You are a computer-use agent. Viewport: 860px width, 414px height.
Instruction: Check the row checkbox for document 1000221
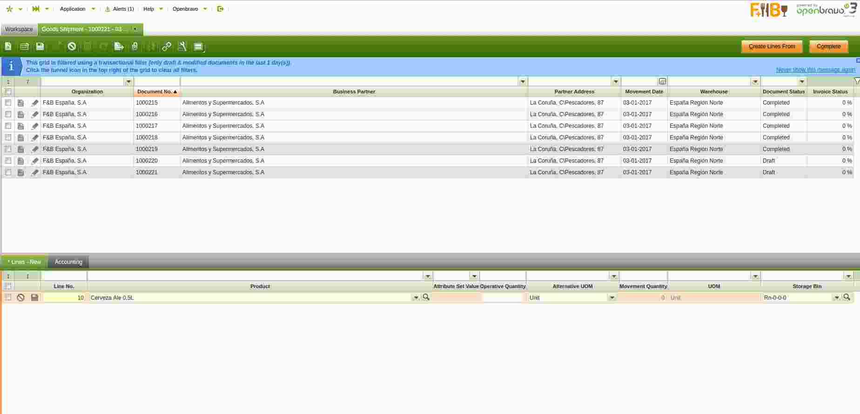click(x=8, y=172)
